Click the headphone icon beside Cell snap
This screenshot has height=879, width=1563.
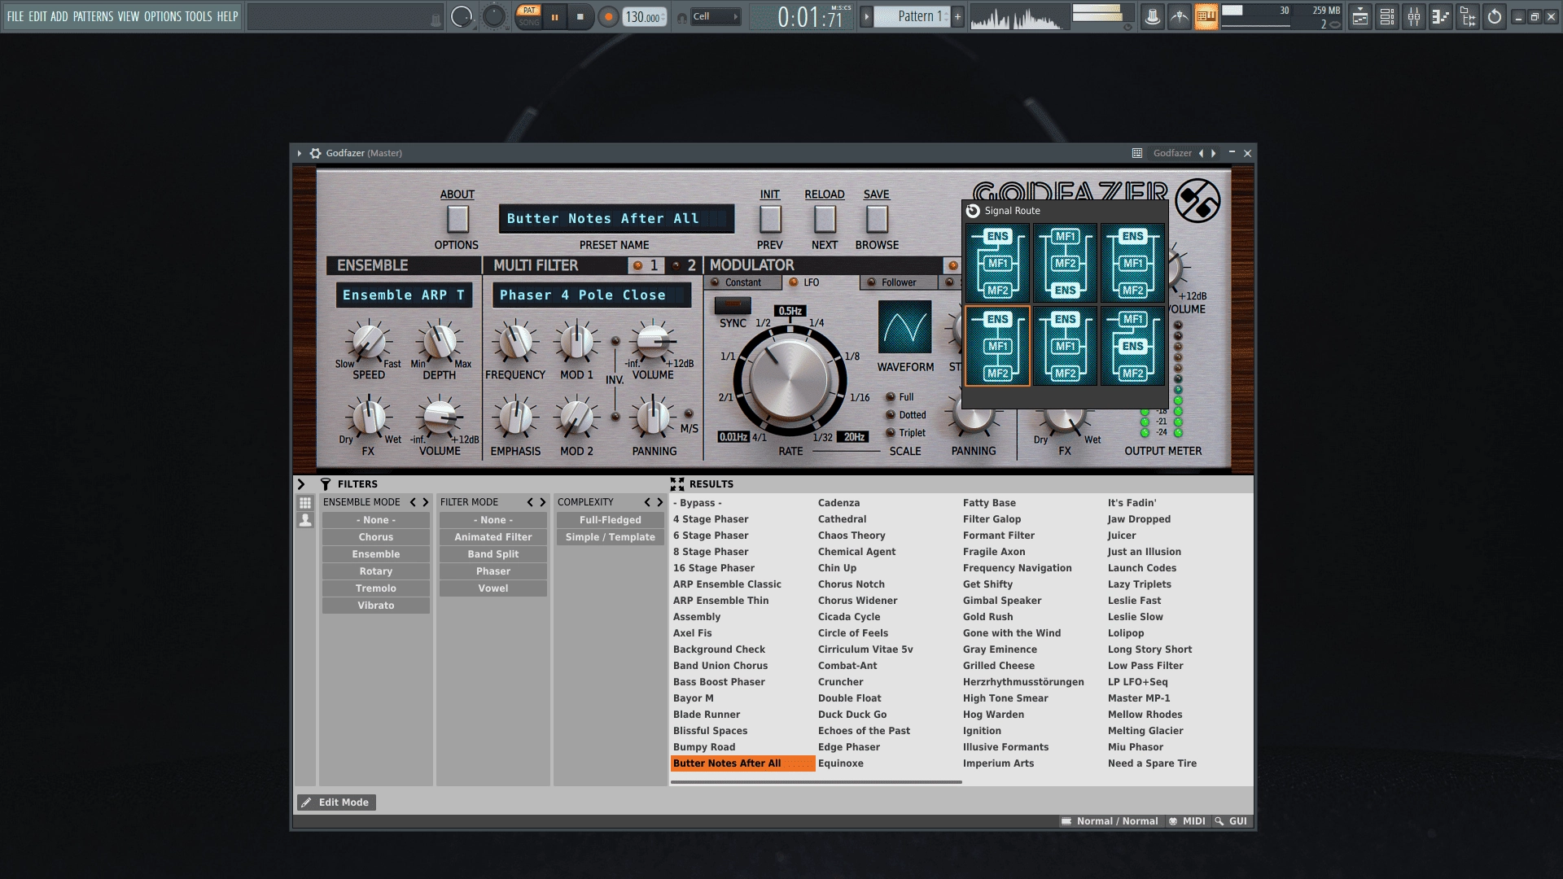[x=682, y=17]
